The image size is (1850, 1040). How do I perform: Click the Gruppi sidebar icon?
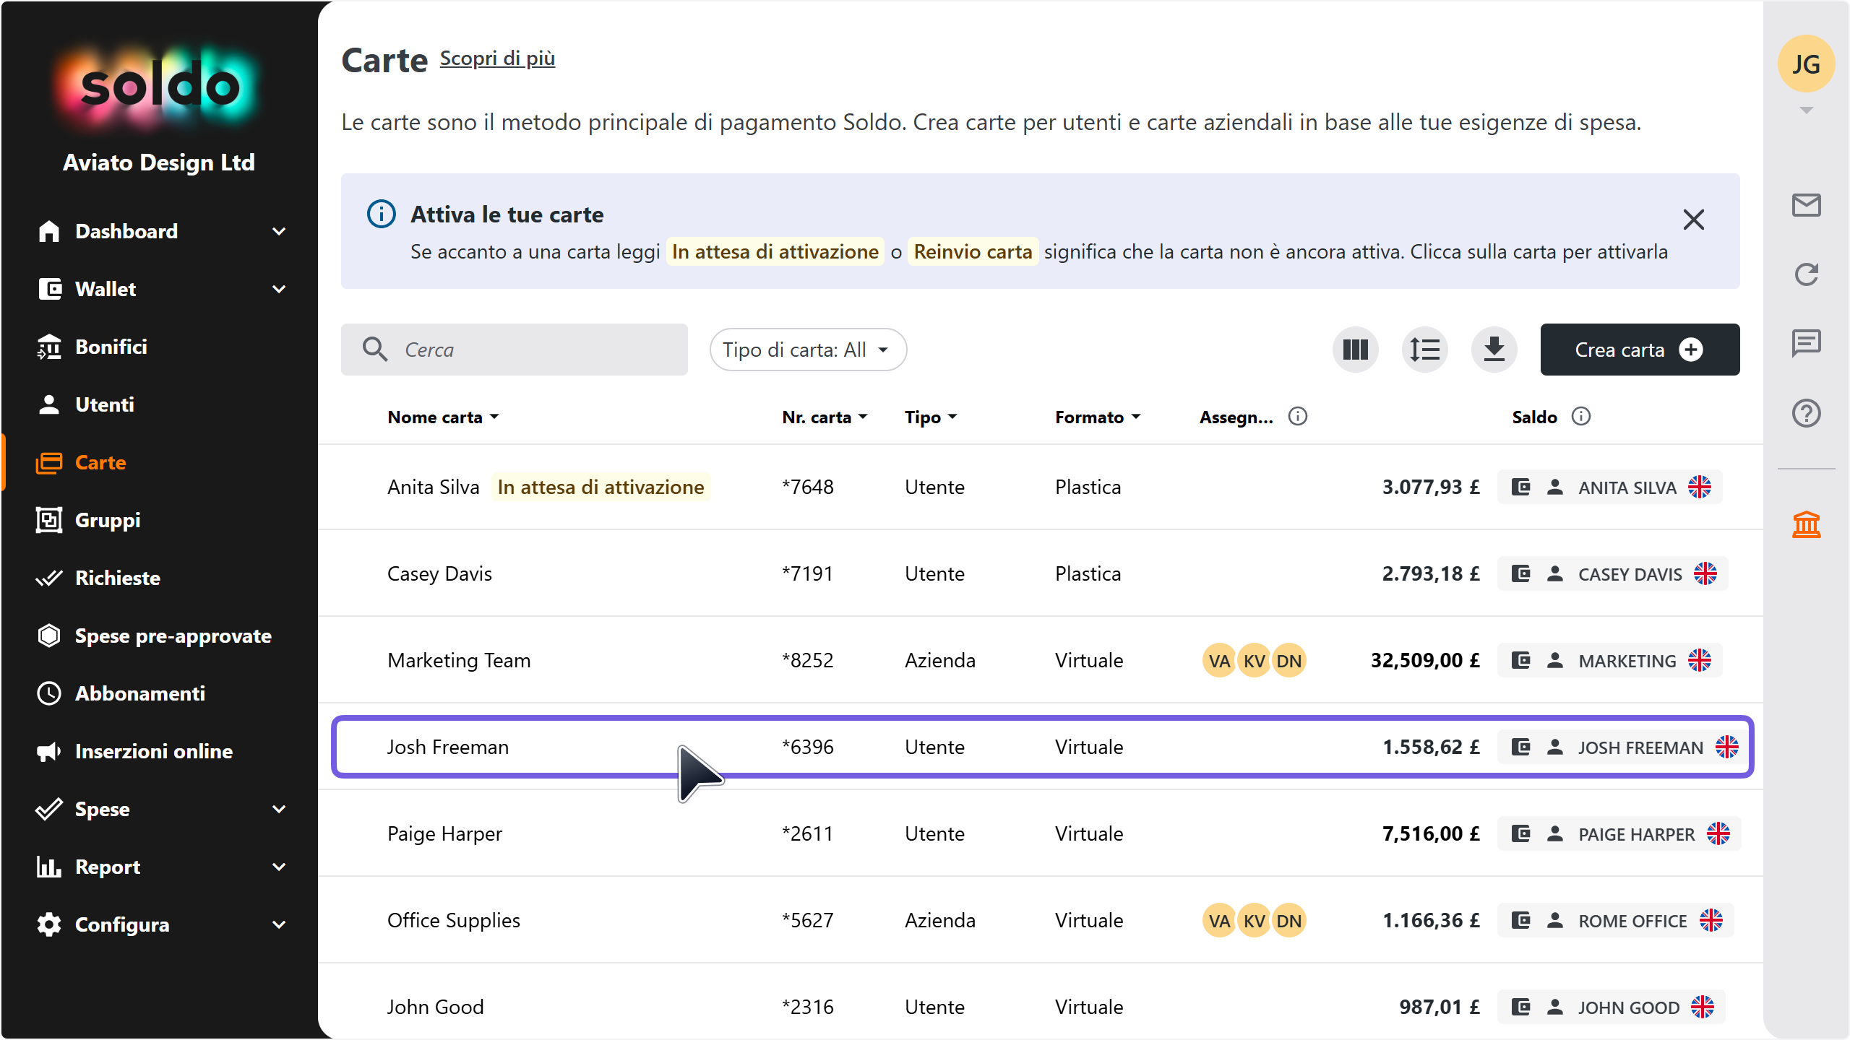coord(49,521)
